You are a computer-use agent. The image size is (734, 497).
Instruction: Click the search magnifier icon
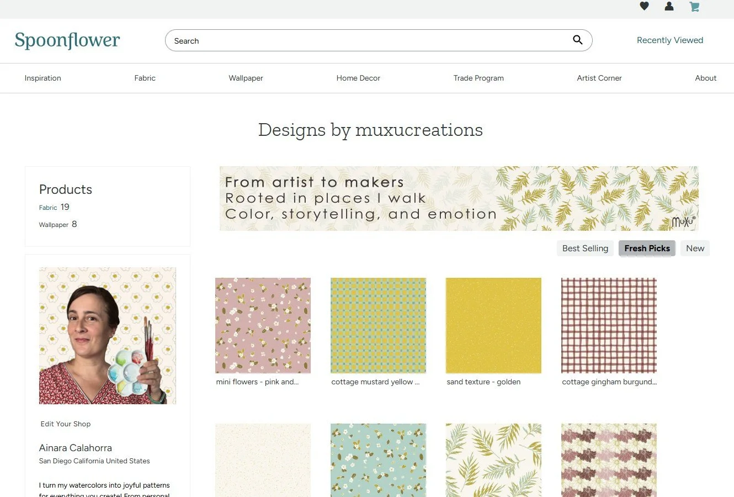(578, 40)
